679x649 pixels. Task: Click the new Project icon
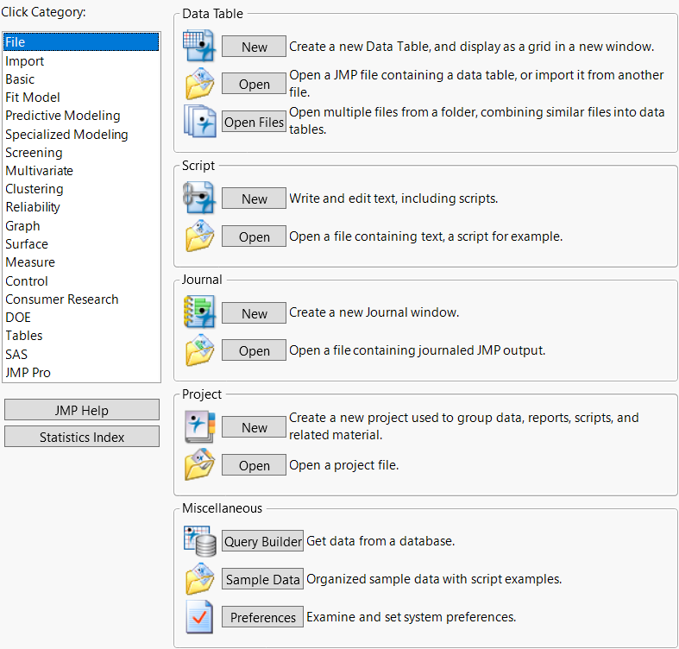pyautogui.click(x=199, y=426)
